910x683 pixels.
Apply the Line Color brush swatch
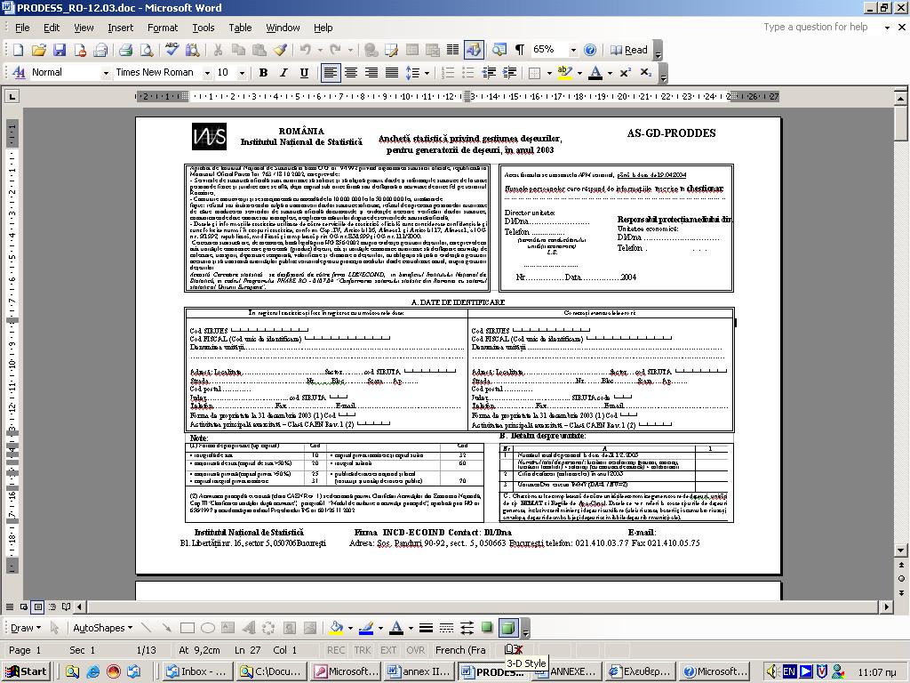point(366,628)
